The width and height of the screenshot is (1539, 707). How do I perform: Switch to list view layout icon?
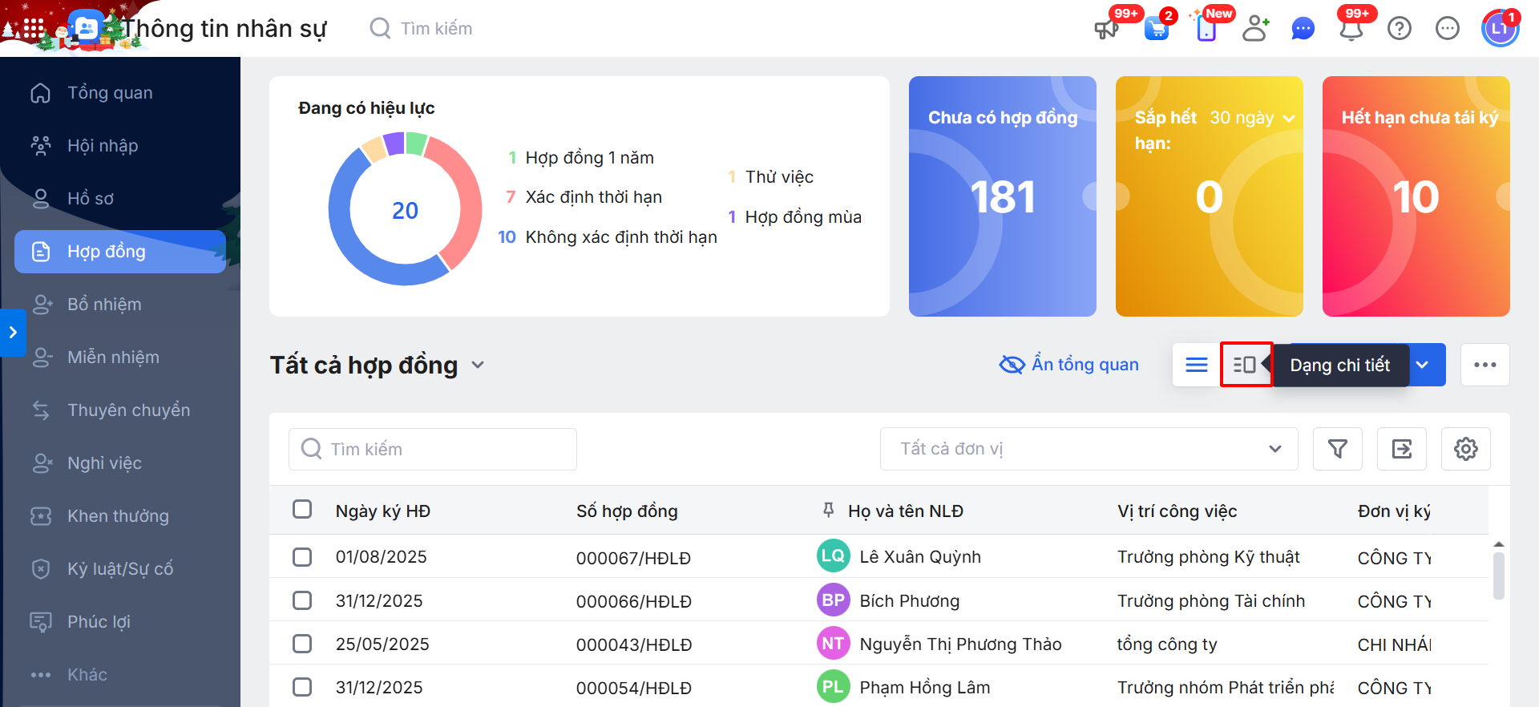[x=1197, y=365]
